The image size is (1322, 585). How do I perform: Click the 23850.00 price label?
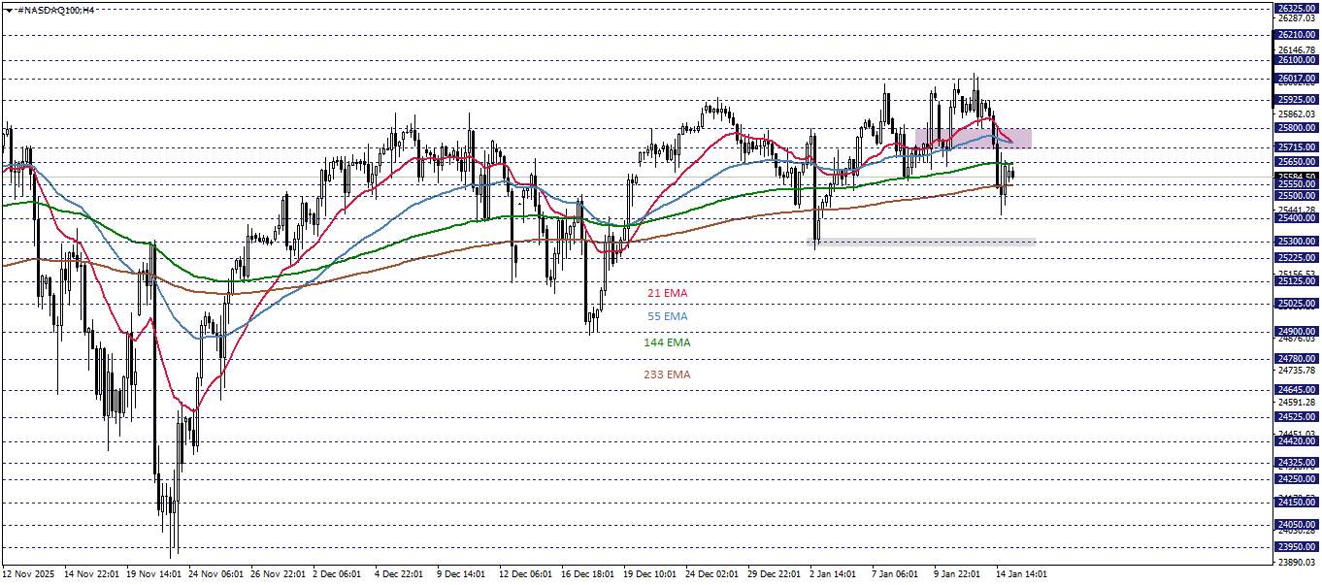click(x=1298, y=548)
